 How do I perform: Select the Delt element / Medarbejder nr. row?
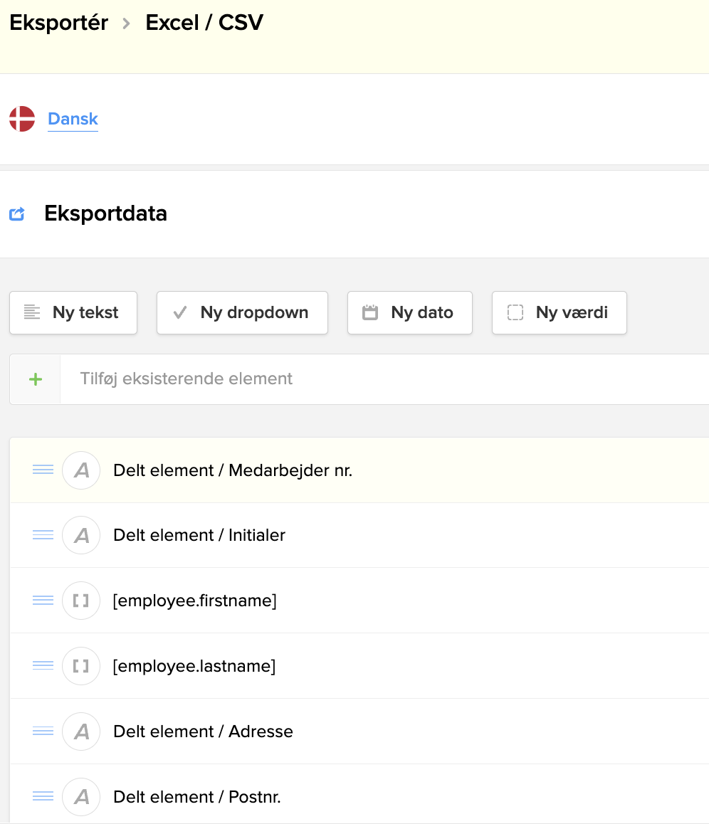(233, 470)
